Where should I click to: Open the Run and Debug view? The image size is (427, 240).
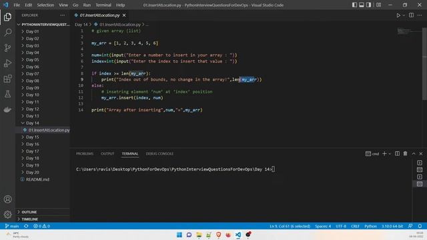7,63
